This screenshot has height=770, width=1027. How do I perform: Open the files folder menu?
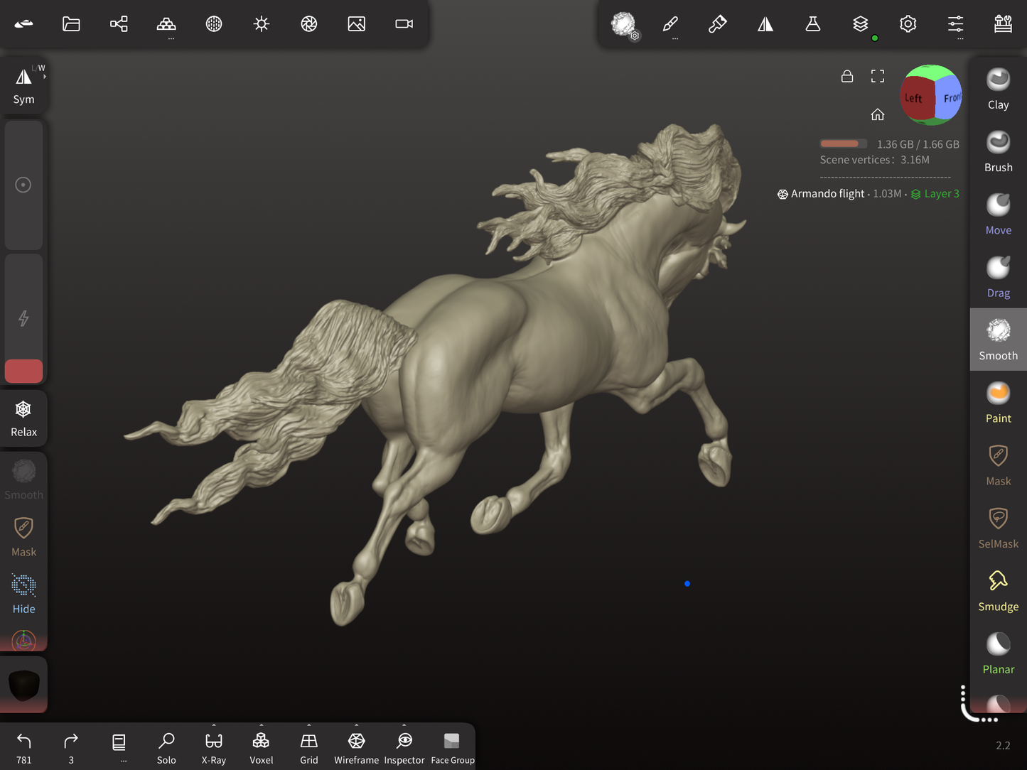pyautogui.click(x=71, y=24)
